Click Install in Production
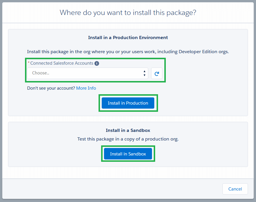The image size is (256, 202). [128, 103]
